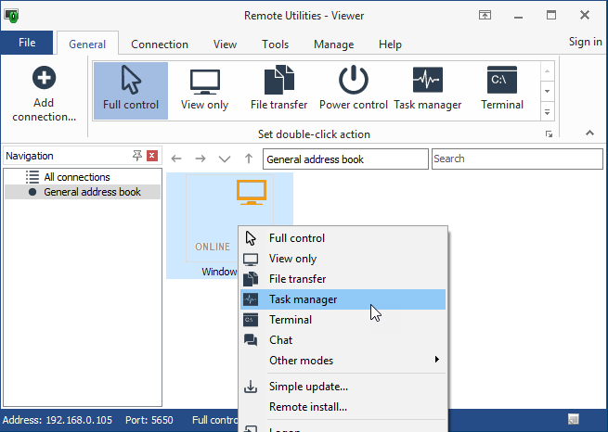The height and width of the screenshot is (432, 608).
Task: Choose File transfer from context menu
Action: (x=343, y=279)
